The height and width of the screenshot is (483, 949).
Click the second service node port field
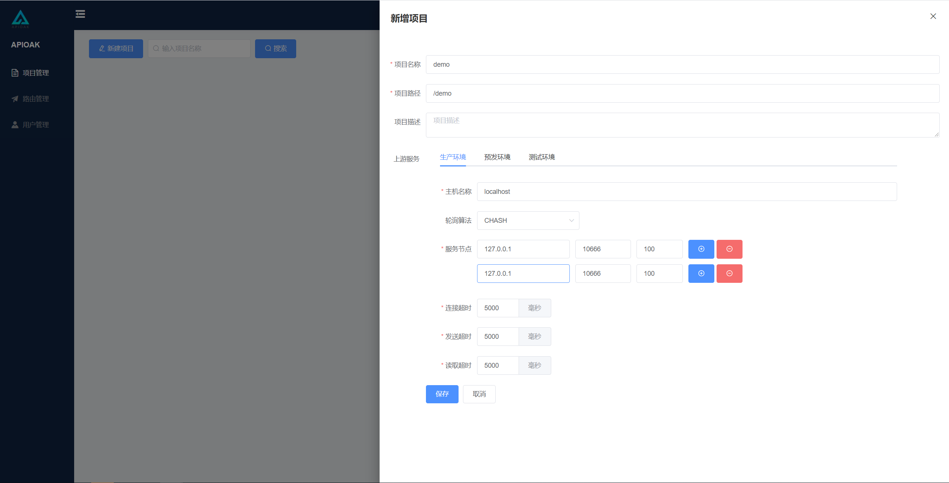click(x=603, y=274)
